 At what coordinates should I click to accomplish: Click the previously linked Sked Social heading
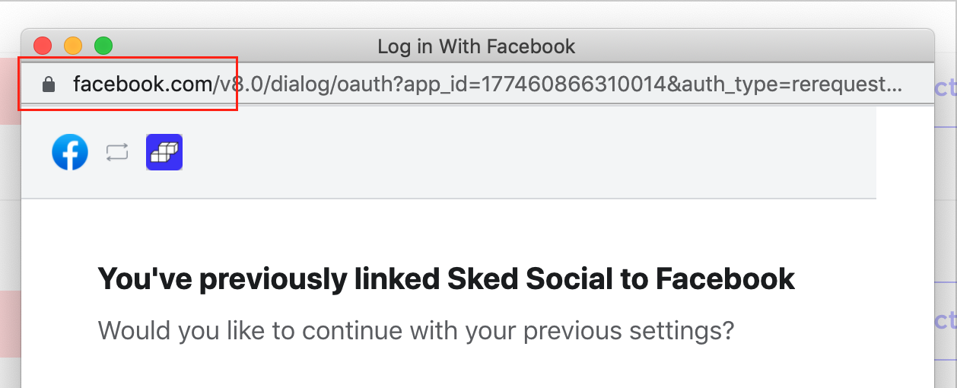coord(447,279)
